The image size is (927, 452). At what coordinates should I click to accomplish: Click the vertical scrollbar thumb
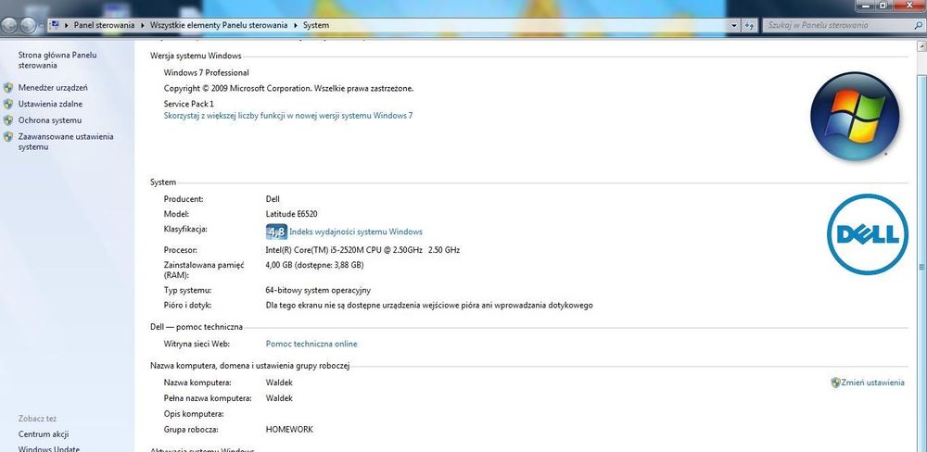[x=922, y=266]
